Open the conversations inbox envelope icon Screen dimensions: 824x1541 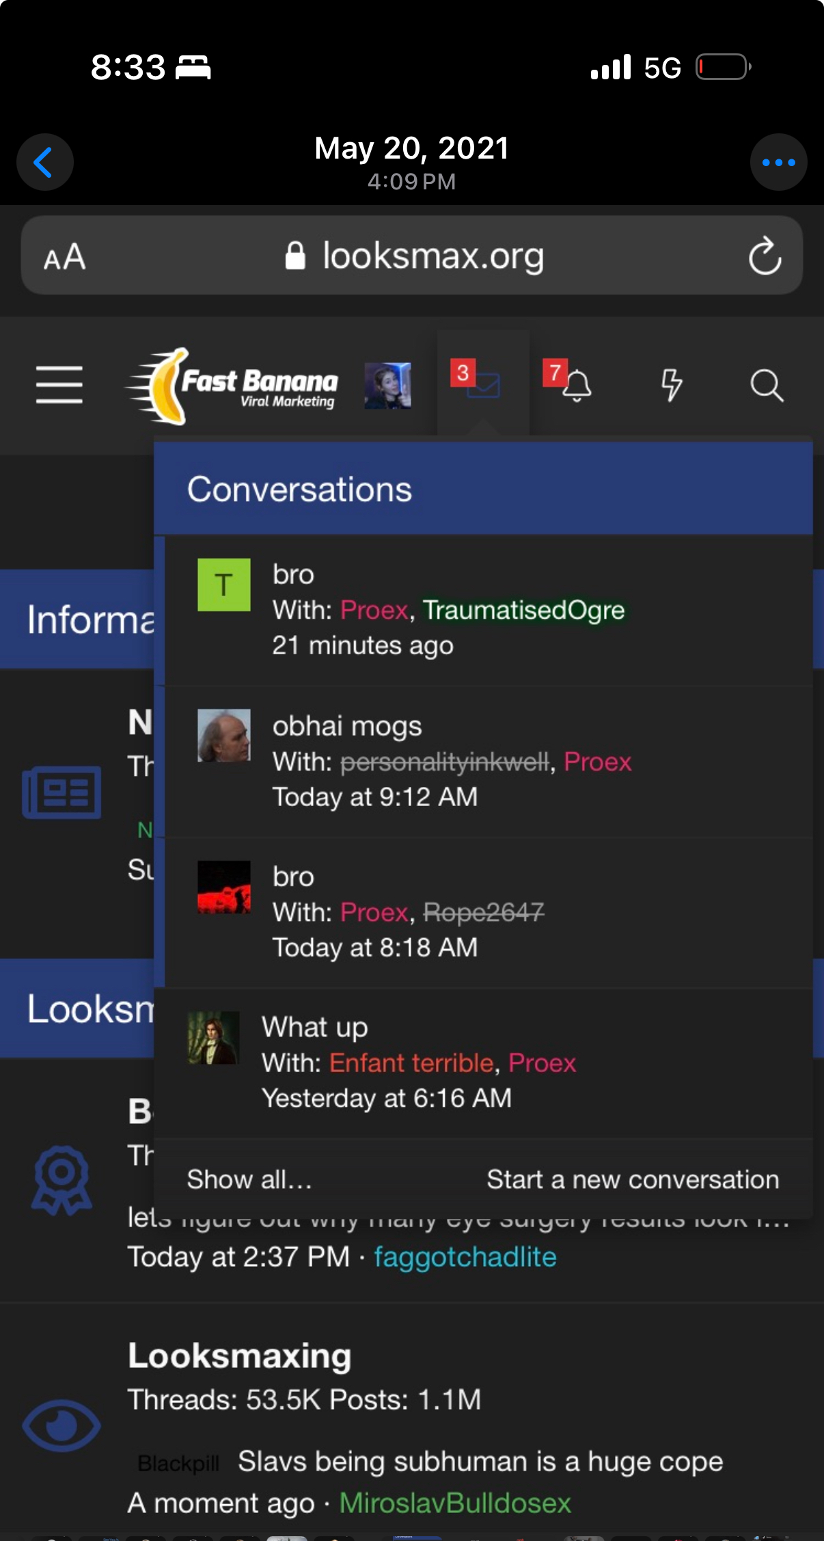point(482,384)
